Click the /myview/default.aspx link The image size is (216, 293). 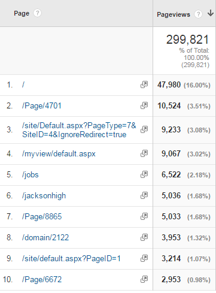pyautogui.click(x=59, y=154)
